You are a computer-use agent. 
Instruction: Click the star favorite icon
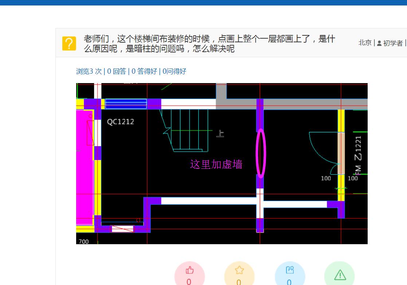(x=239, y=270)
